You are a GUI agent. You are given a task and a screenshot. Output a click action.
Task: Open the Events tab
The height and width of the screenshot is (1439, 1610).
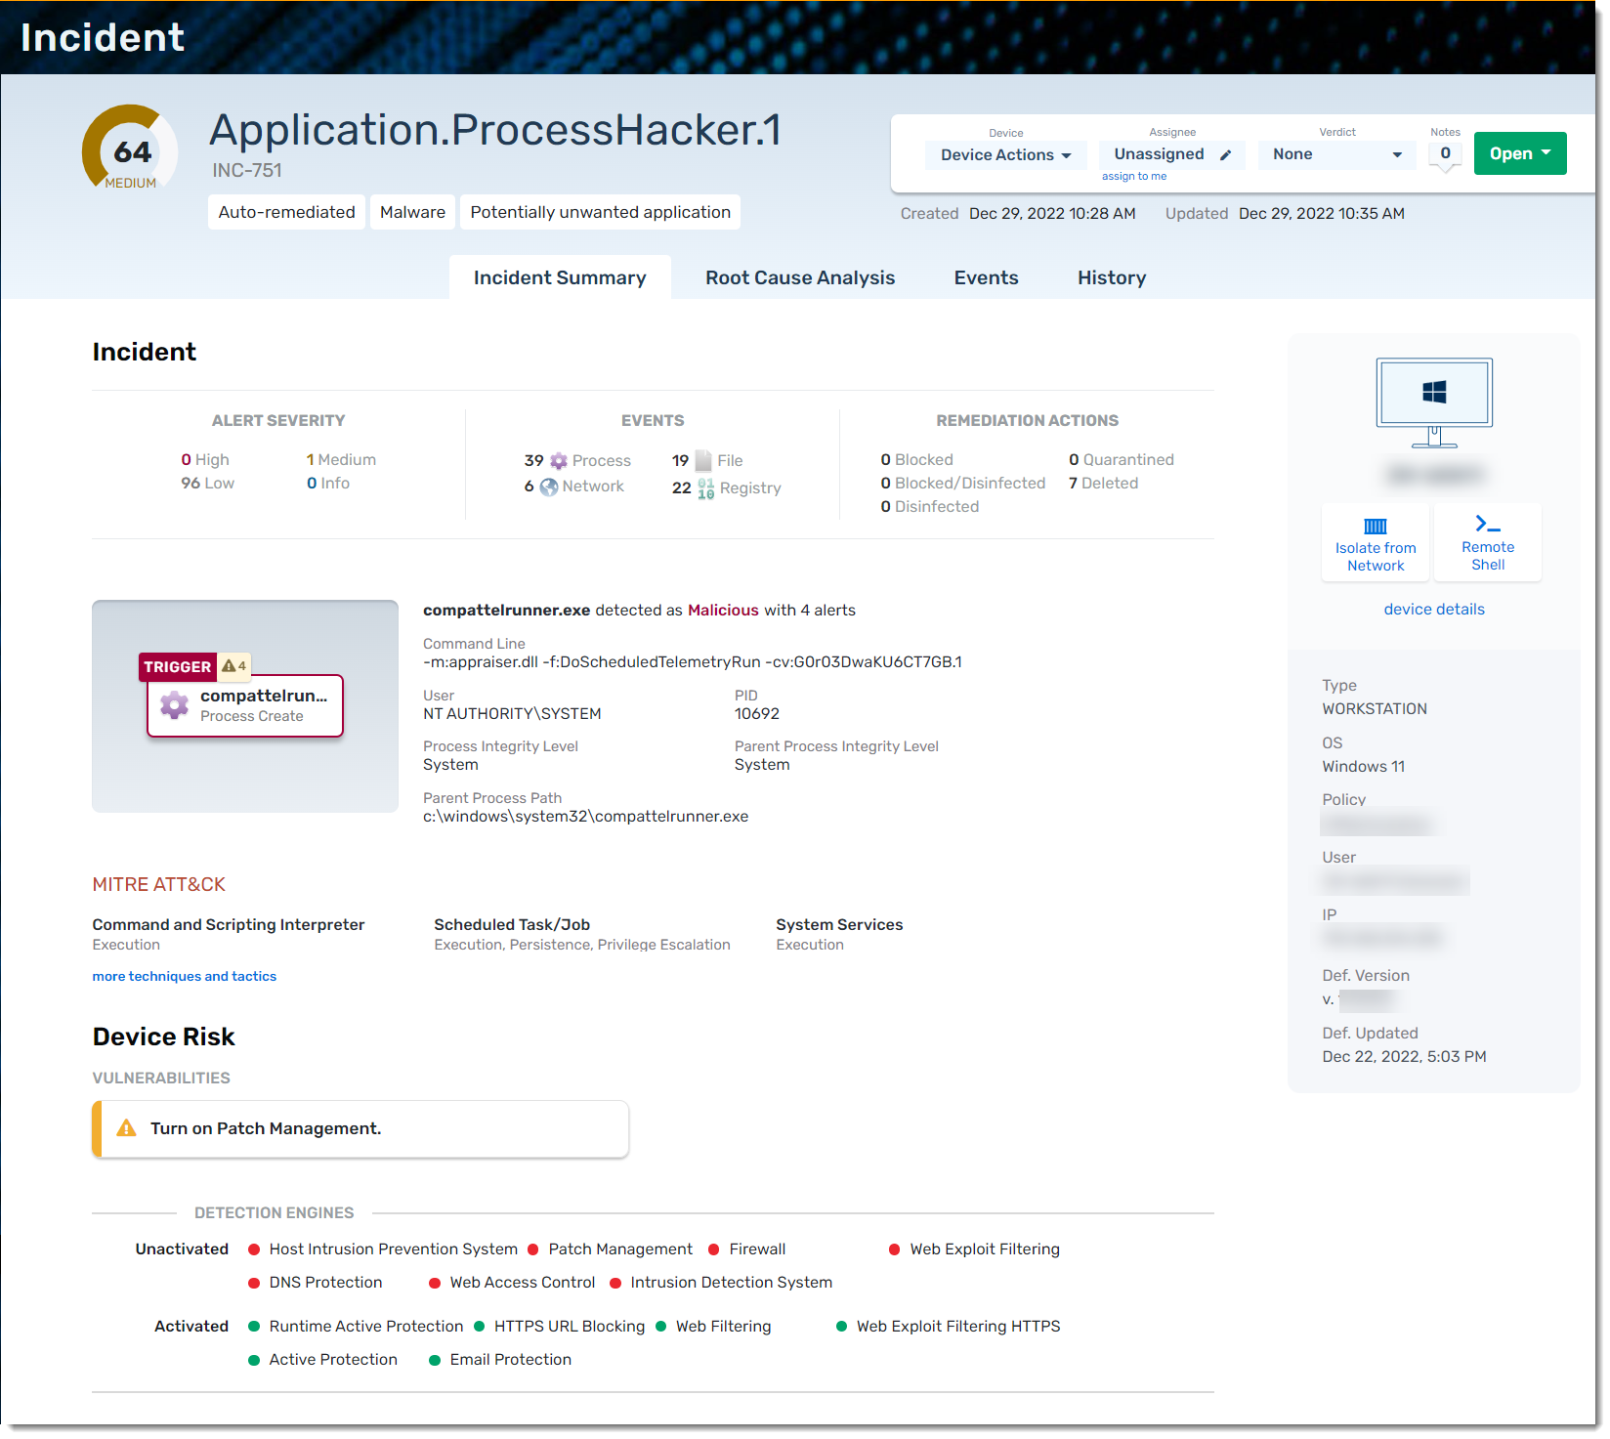[x=986, y=277]
